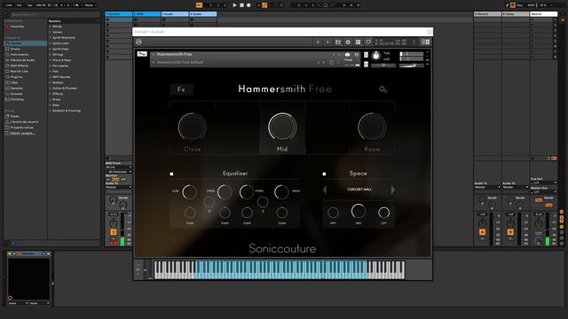Viewport: 568px width, 319px height.
Task: Click the transport Stop button
Action: [241, 5]
